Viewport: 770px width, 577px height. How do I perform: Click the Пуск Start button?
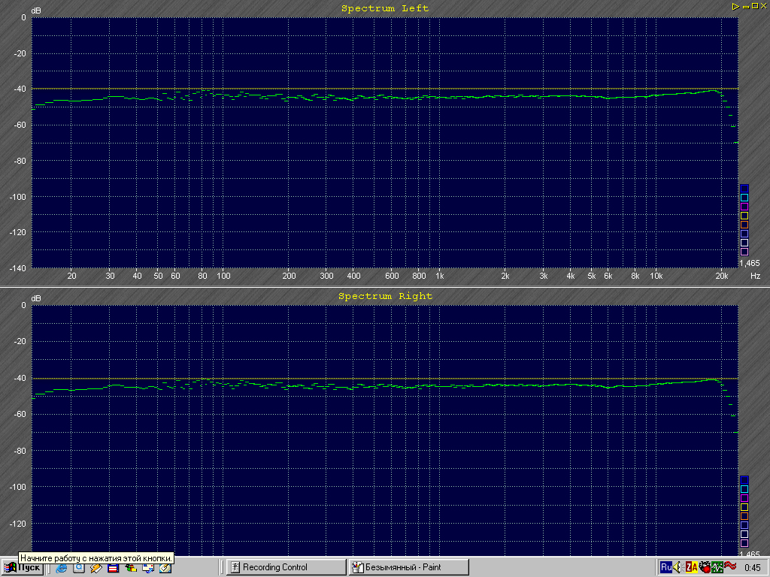pyautogui.click(x=23, y=568)
